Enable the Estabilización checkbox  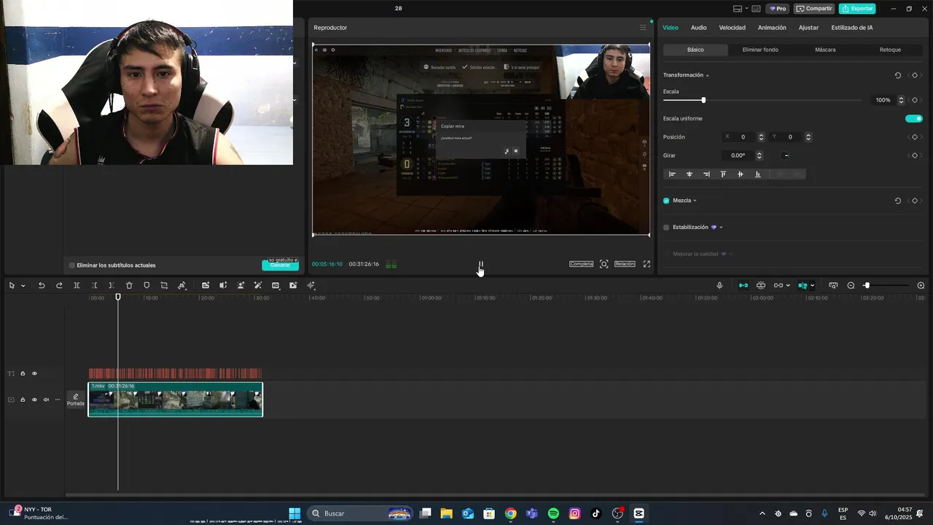click(x=666, y=227)
